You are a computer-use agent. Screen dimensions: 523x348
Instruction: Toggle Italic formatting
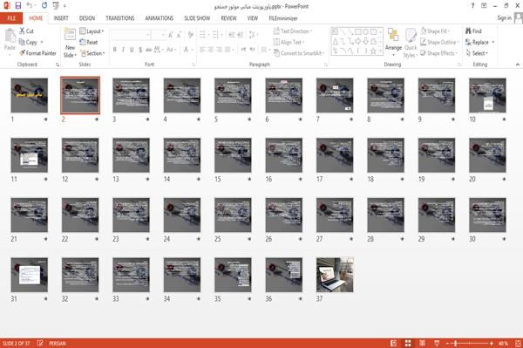123,50
